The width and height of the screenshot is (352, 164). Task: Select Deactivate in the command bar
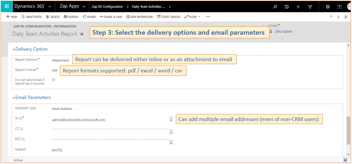point(32,17)
